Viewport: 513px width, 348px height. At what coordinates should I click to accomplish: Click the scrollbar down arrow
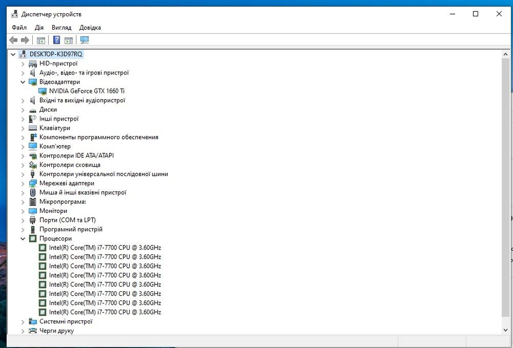[505, 330]
